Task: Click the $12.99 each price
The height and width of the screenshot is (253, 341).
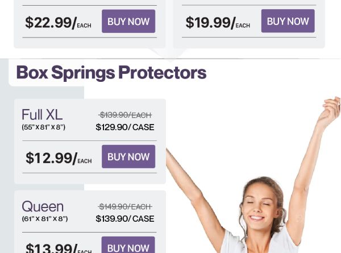Action: click(x=58, y=158)
